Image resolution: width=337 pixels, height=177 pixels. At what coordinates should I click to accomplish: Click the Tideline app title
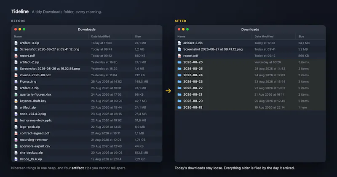click(x=20, y=12)
